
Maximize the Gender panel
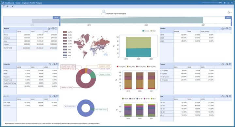tap(230, 28)
